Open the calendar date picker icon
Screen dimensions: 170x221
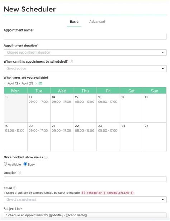pos(40,83)
